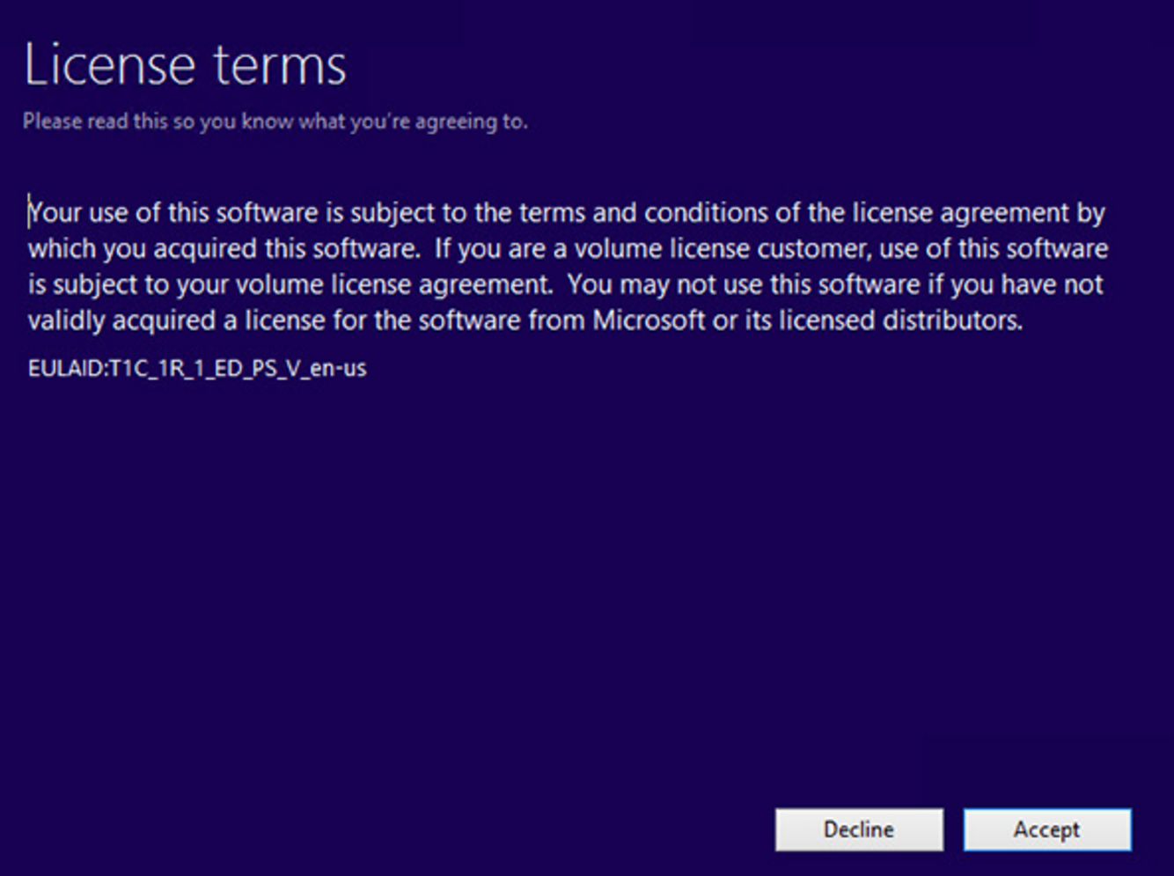Click inside the license agreement paragraph
Viewport: 1174px width, 876px height.
(x=568, y=266)
